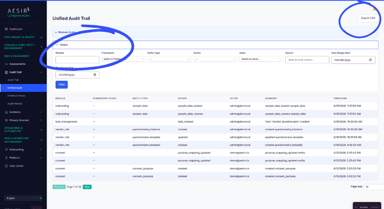Expand Task & Workflow Management plus
Image resolution: width=384 pixels, height=209 pixels.
point(41,140)
